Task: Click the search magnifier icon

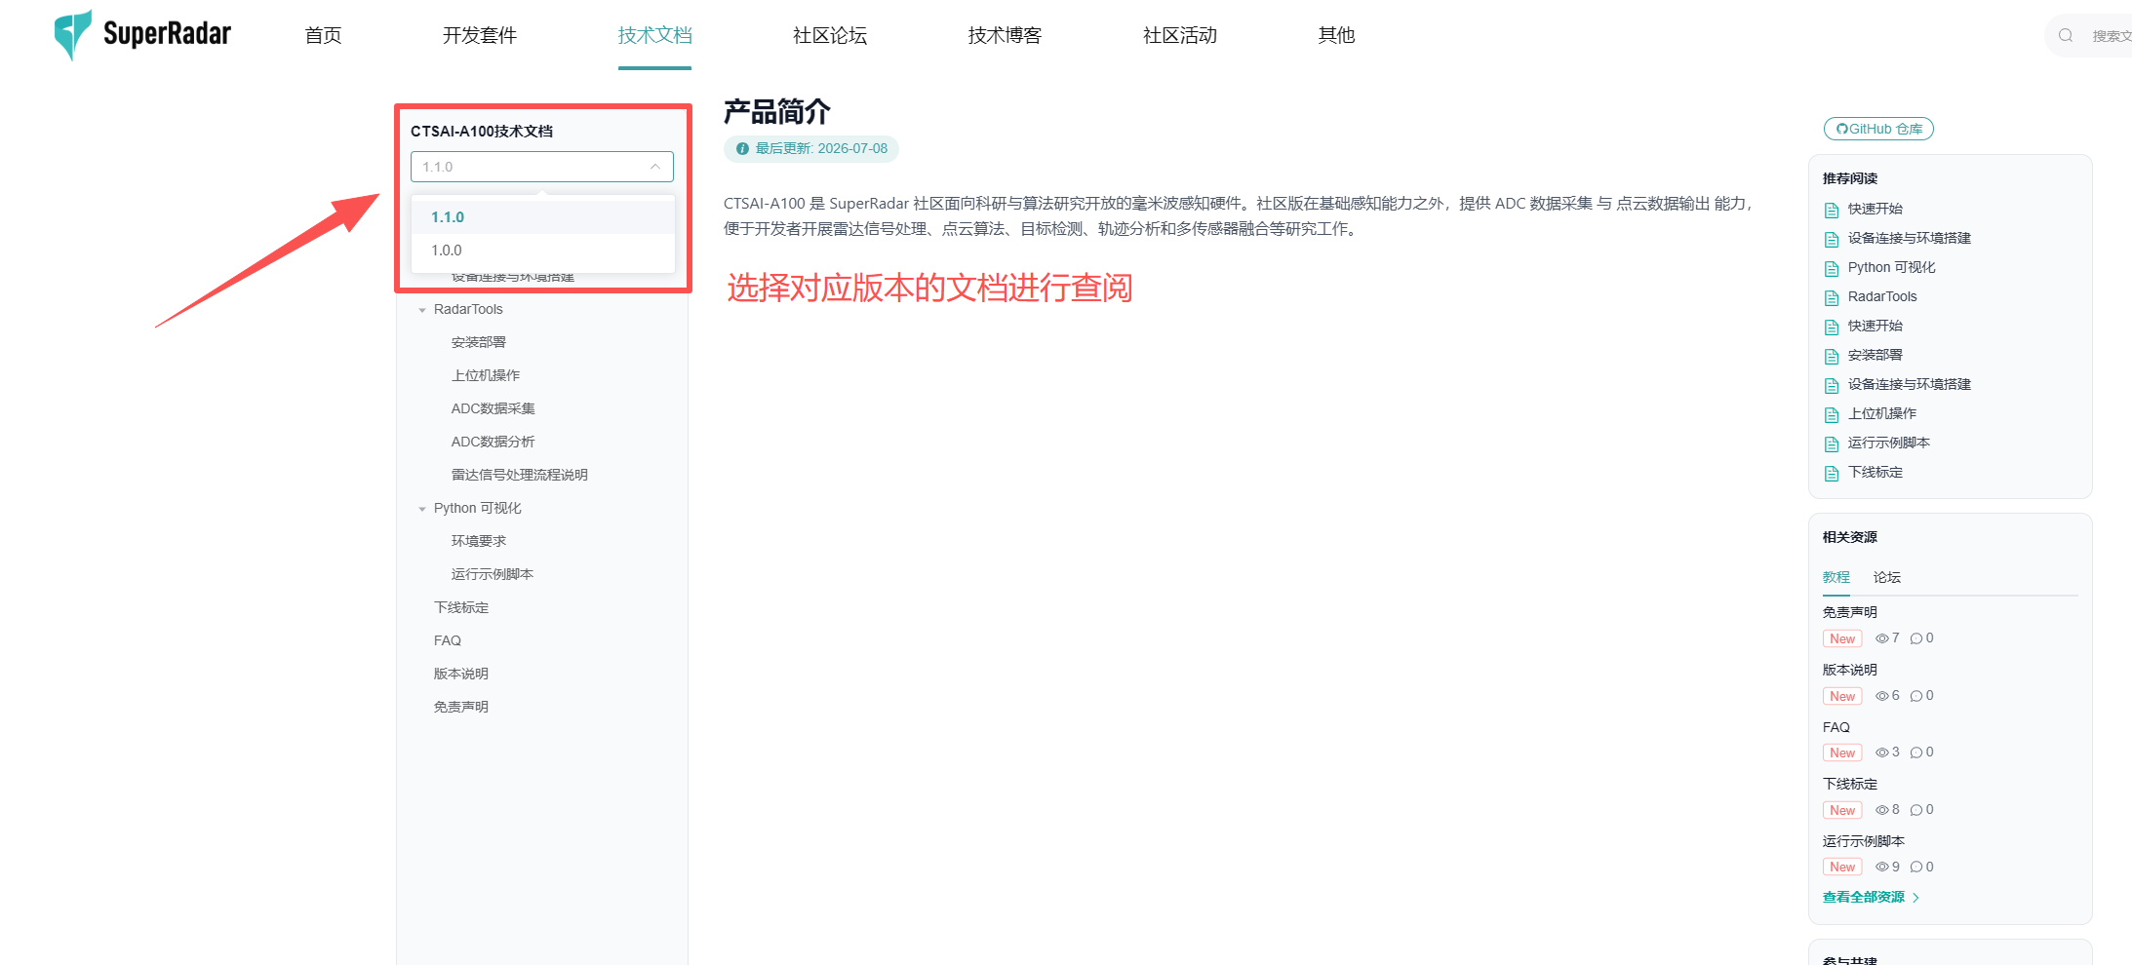Action: [x=2066, y=36]
